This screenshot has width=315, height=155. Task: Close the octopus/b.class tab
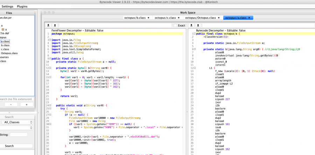tap(148, 18)
